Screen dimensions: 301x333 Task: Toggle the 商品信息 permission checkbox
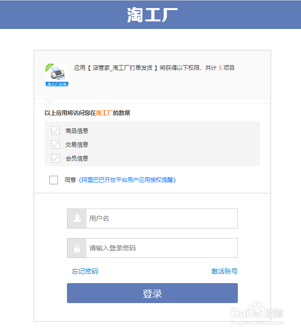pos(56,131)
